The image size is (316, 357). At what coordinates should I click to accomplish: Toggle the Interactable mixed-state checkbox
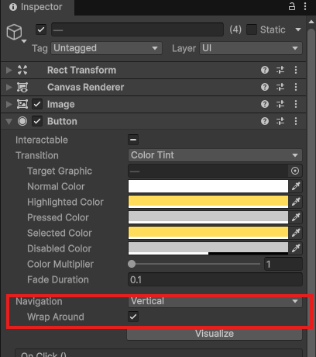[x=133, y=140]
